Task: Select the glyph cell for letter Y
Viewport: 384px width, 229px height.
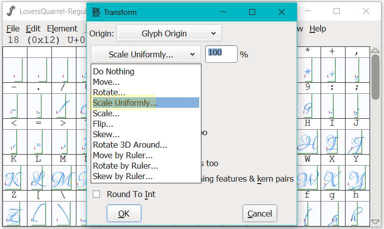Action: (x=358, y=178)
